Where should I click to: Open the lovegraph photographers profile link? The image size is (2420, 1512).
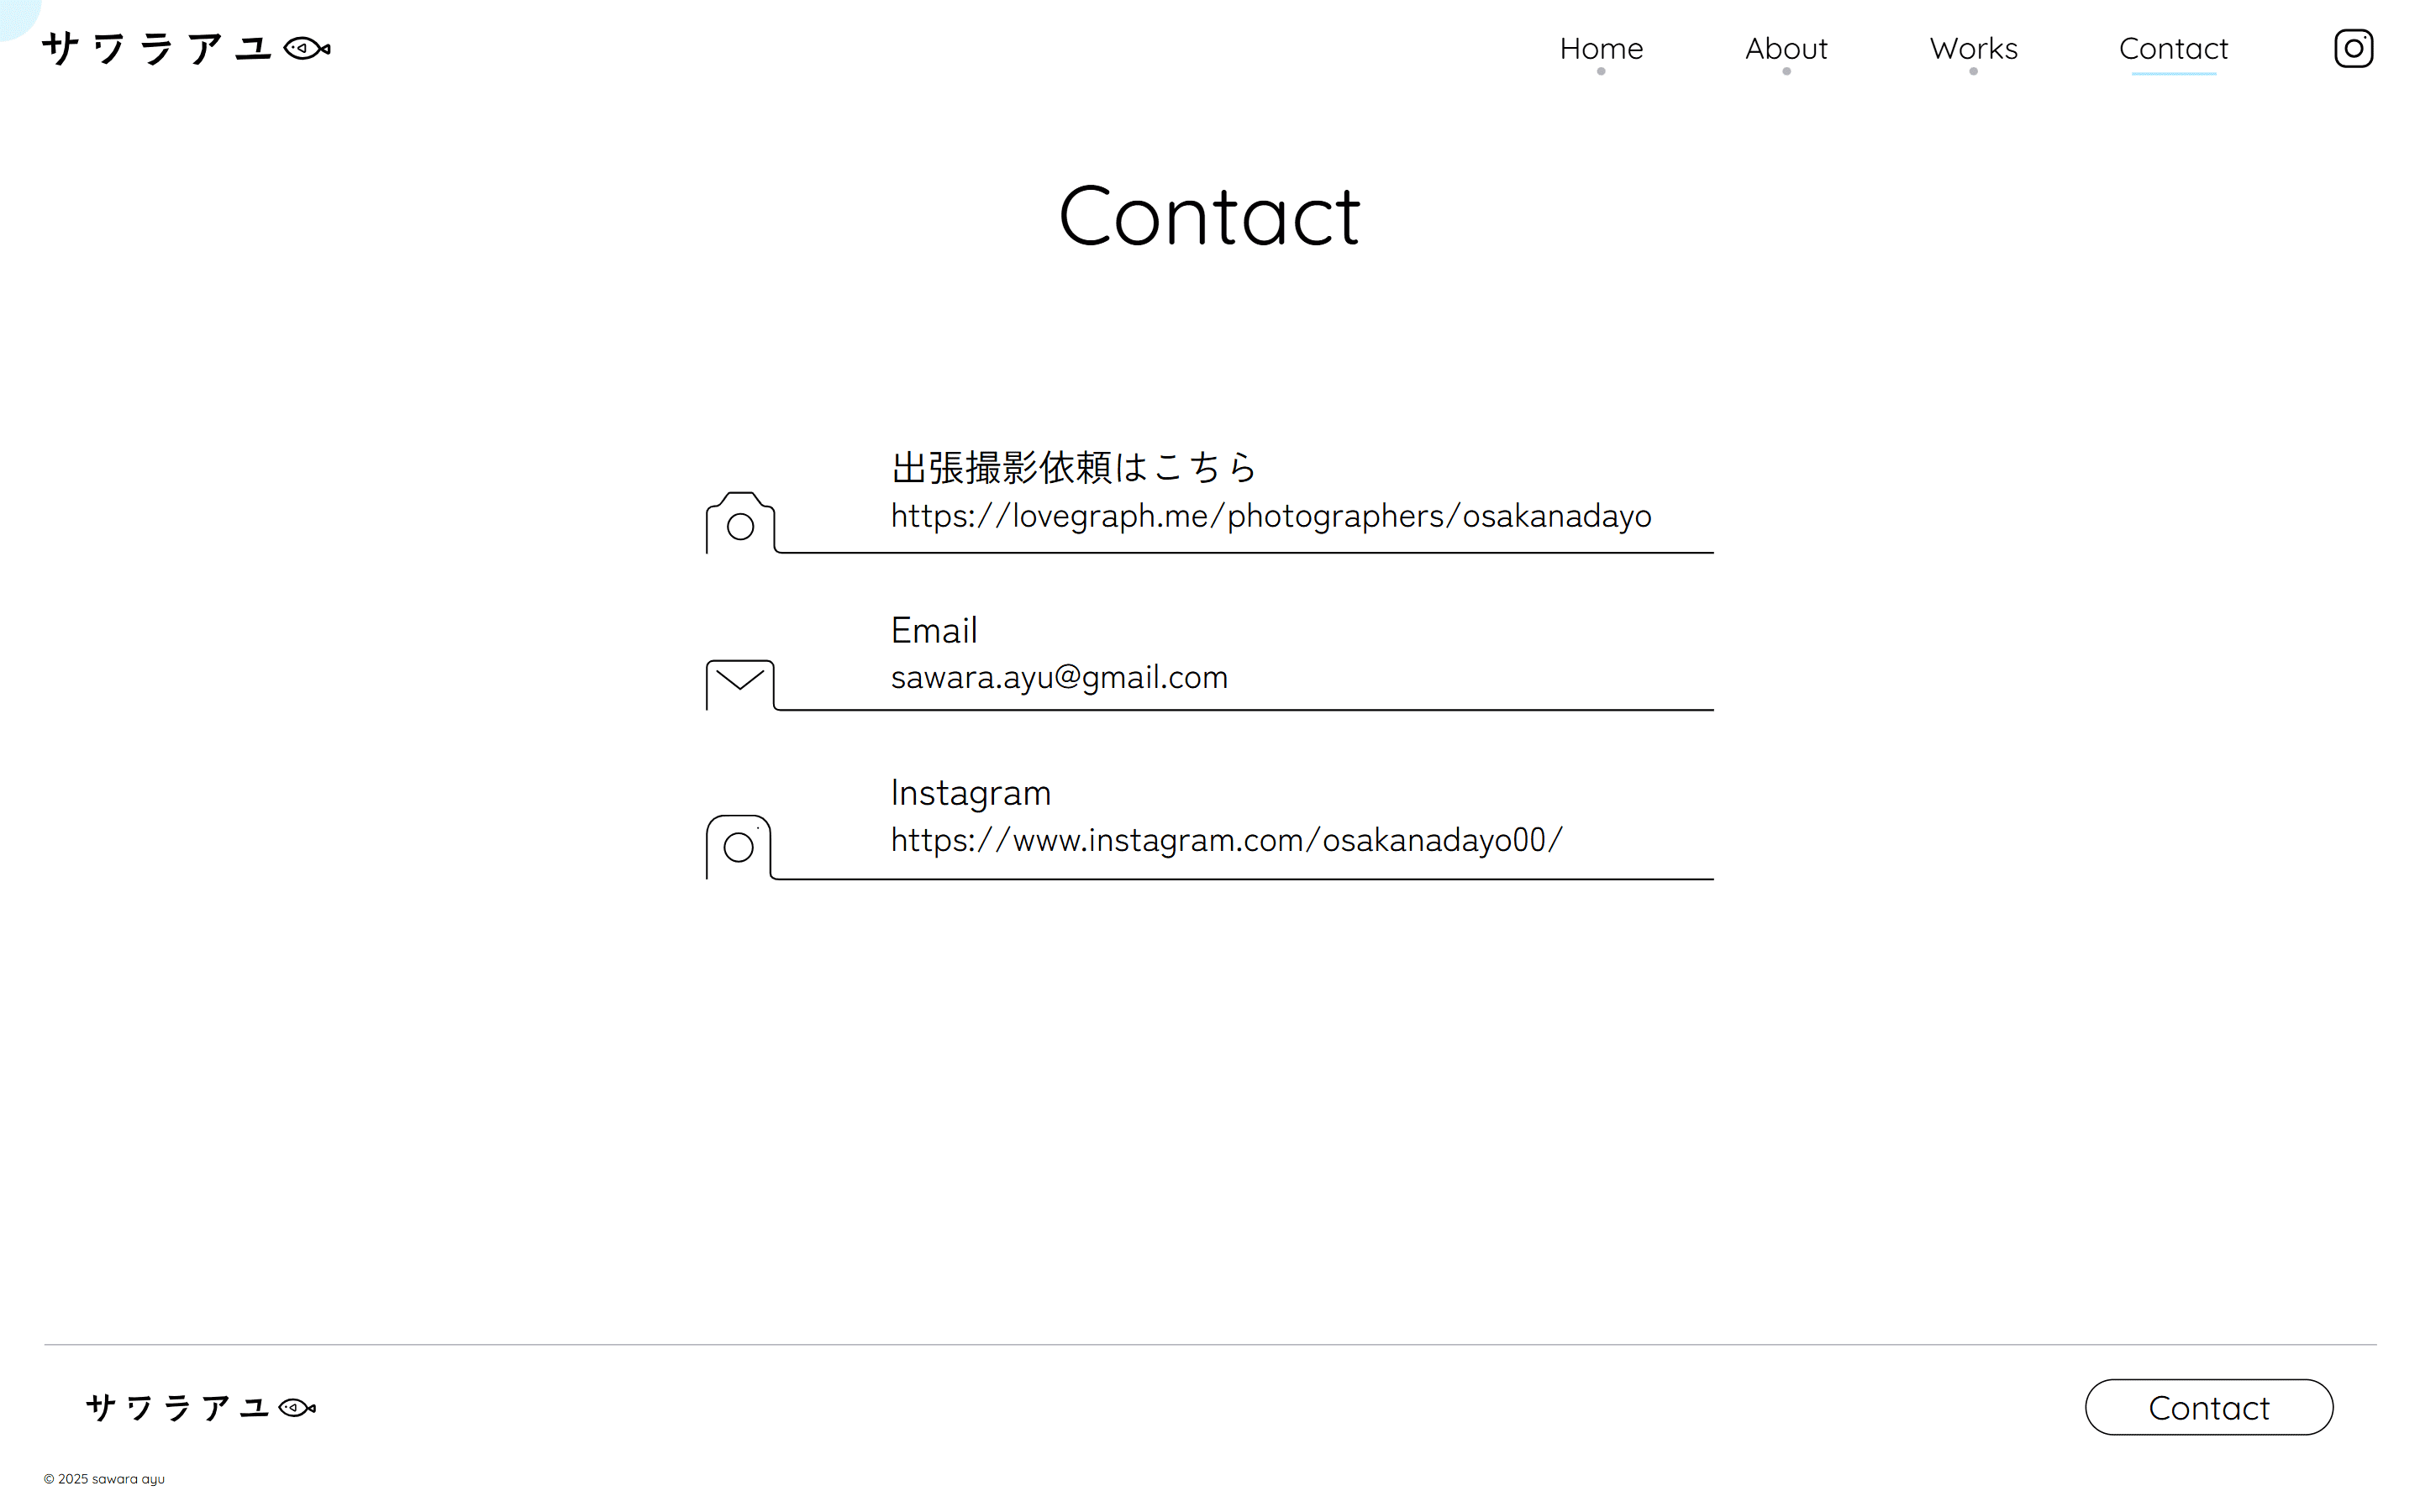[1271, 516]
